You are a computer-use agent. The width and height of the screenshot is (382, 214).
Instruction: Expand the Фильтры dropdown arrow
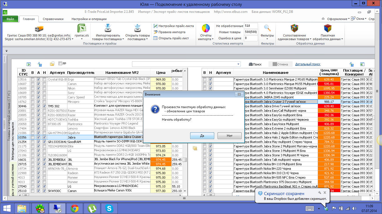[x=267, y=39]
